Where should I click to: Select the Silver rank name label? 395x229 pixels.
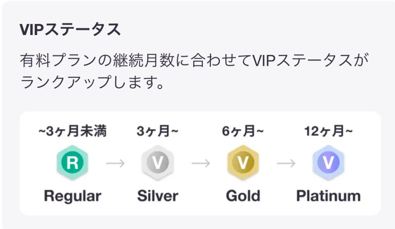click(158, 196)
